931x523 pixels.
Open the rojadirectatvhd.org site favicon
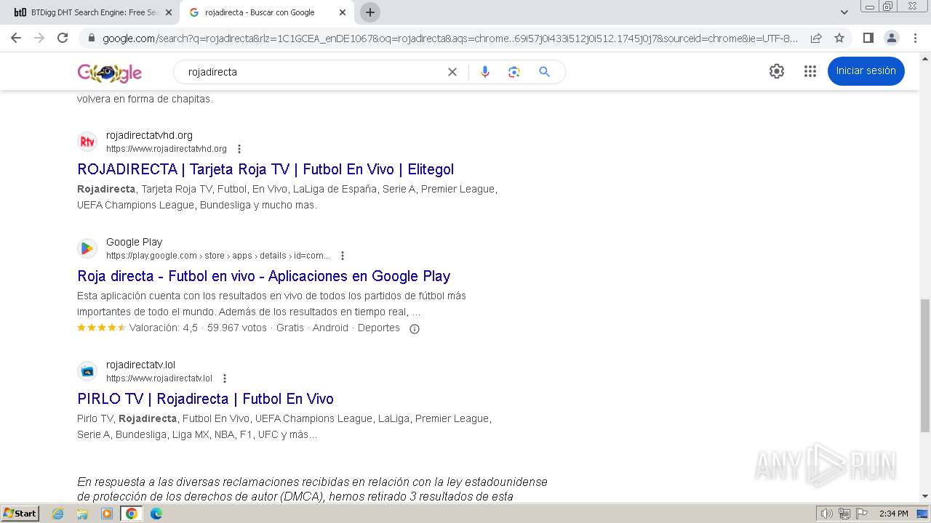pos(87,142)
